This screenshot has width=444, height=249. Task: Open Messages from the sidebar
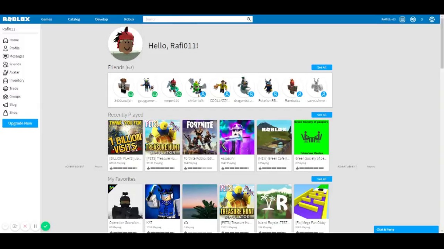[14, 56]
